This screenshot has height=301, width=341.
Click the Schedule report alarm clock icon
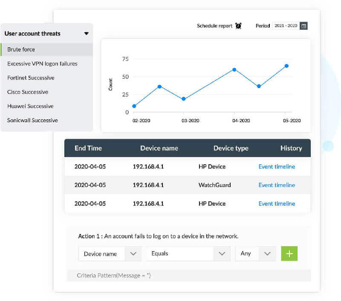pyautogui.click(x=238, y=26)
